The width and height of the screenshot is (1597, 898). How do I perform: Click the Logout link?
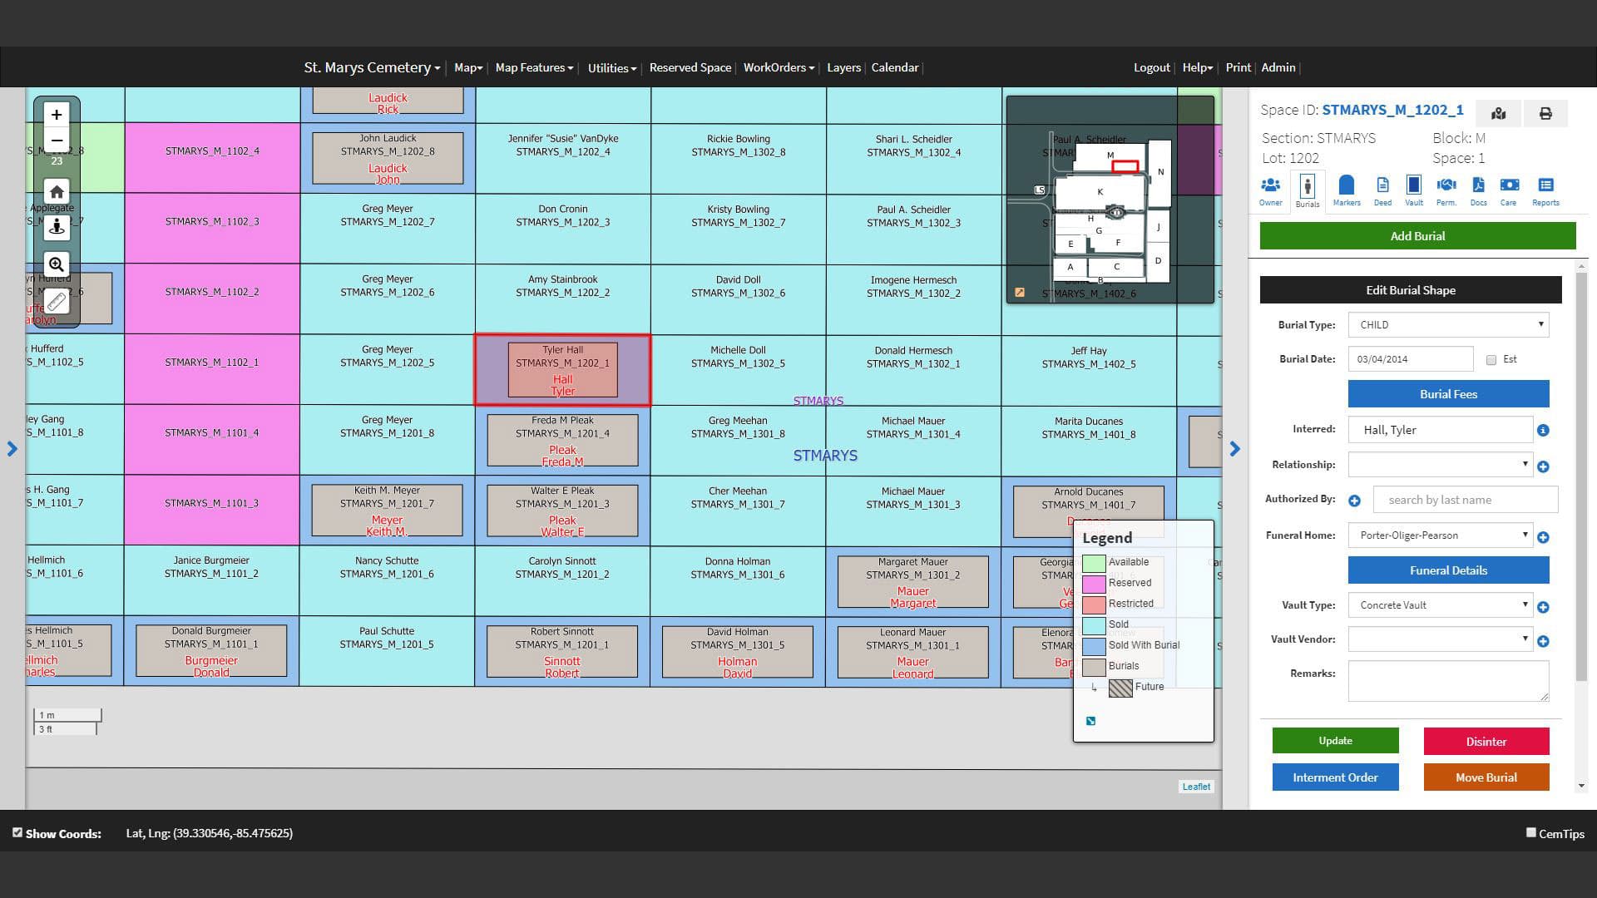coord(1151,67)
